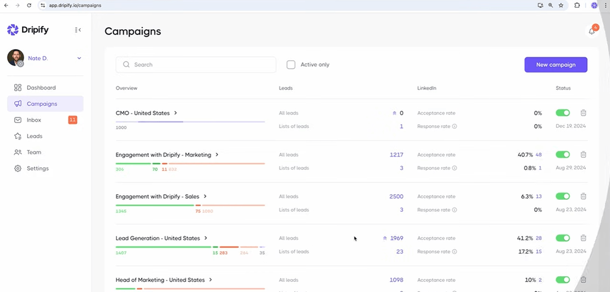610x292 pixels.
Task: Click 1098 all leads count
Action: pos(396,280)
